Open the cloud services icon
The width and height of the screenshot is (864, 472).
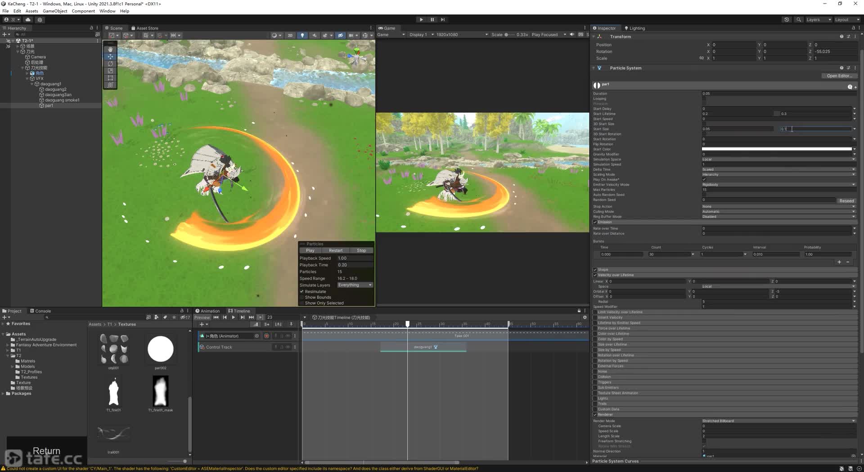pos(28,20)
